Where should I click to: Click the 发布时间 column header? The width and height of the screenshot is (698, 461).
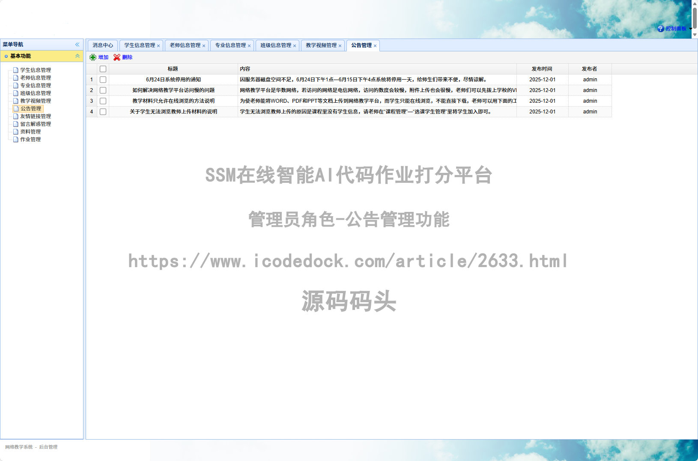542,68
